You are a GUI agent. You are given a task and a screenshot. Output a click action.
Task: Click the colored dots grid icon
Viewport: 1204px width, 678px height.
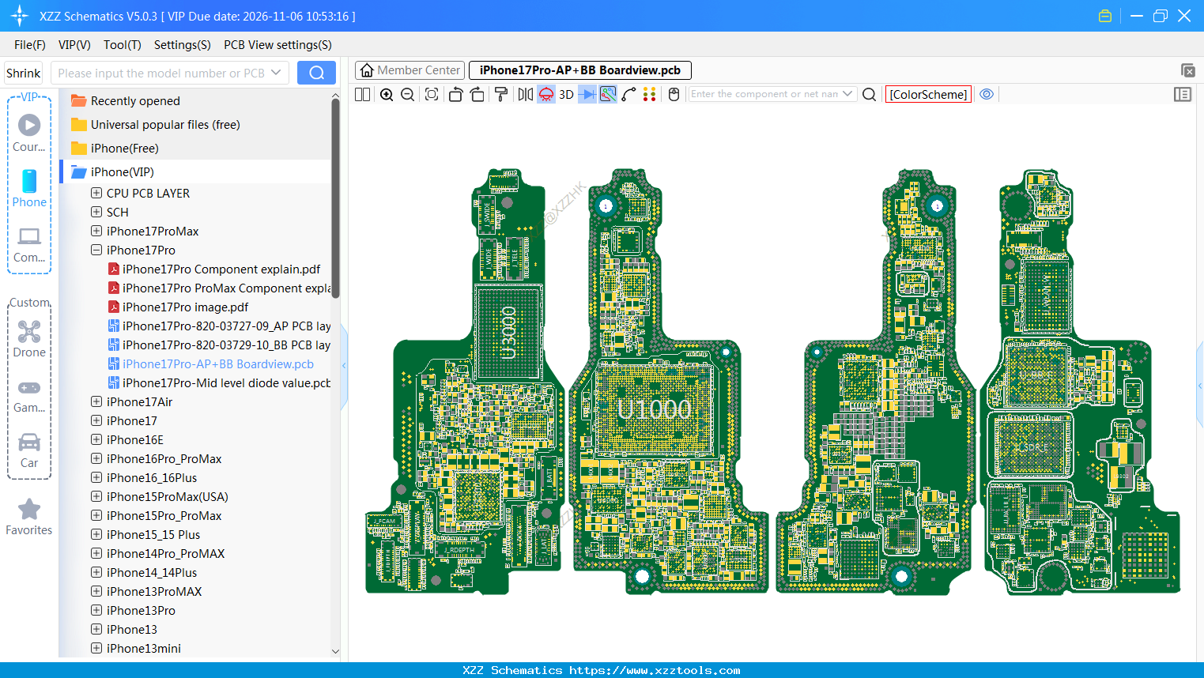pyautogui.click(x=650, y=95)
